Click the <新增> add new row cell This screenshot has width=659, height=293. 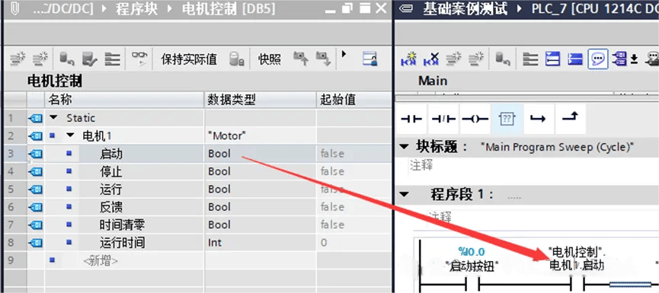(x=101, y=261)
